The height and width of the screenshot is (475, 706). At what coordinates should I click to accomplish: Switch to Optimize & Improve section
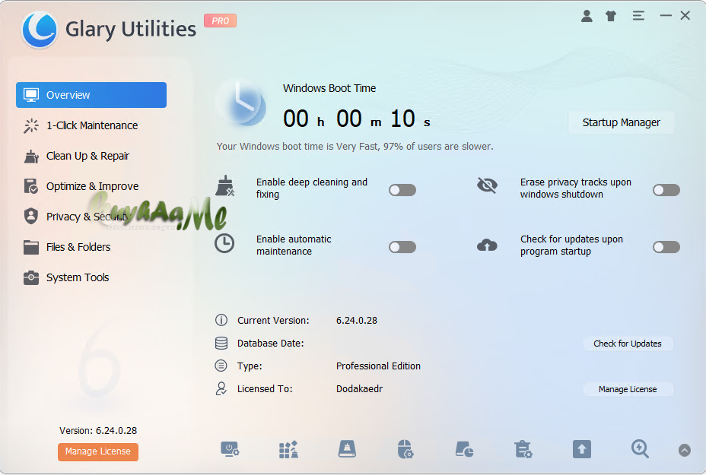pyautogui.click(x=91, y=186)
